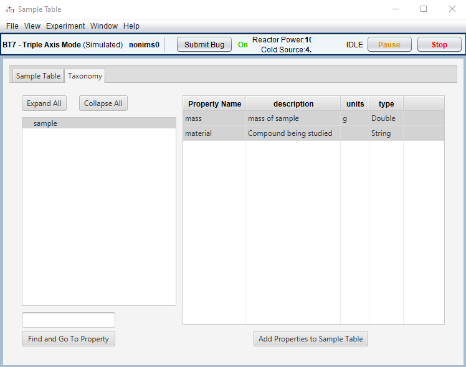Select the Taxonomy tab
This screenshot has width=466, height=367.
point(85,76)
